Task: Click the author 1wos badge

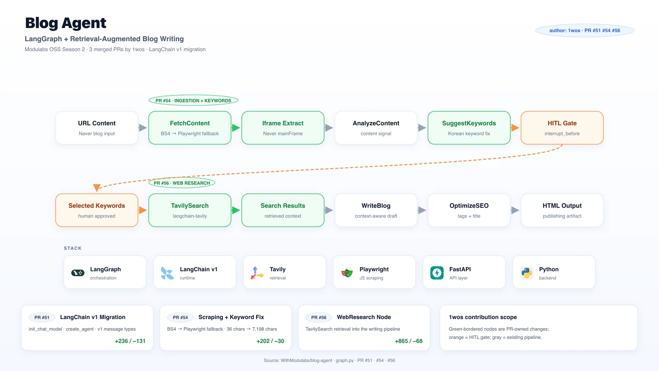Action: point(584,31)
